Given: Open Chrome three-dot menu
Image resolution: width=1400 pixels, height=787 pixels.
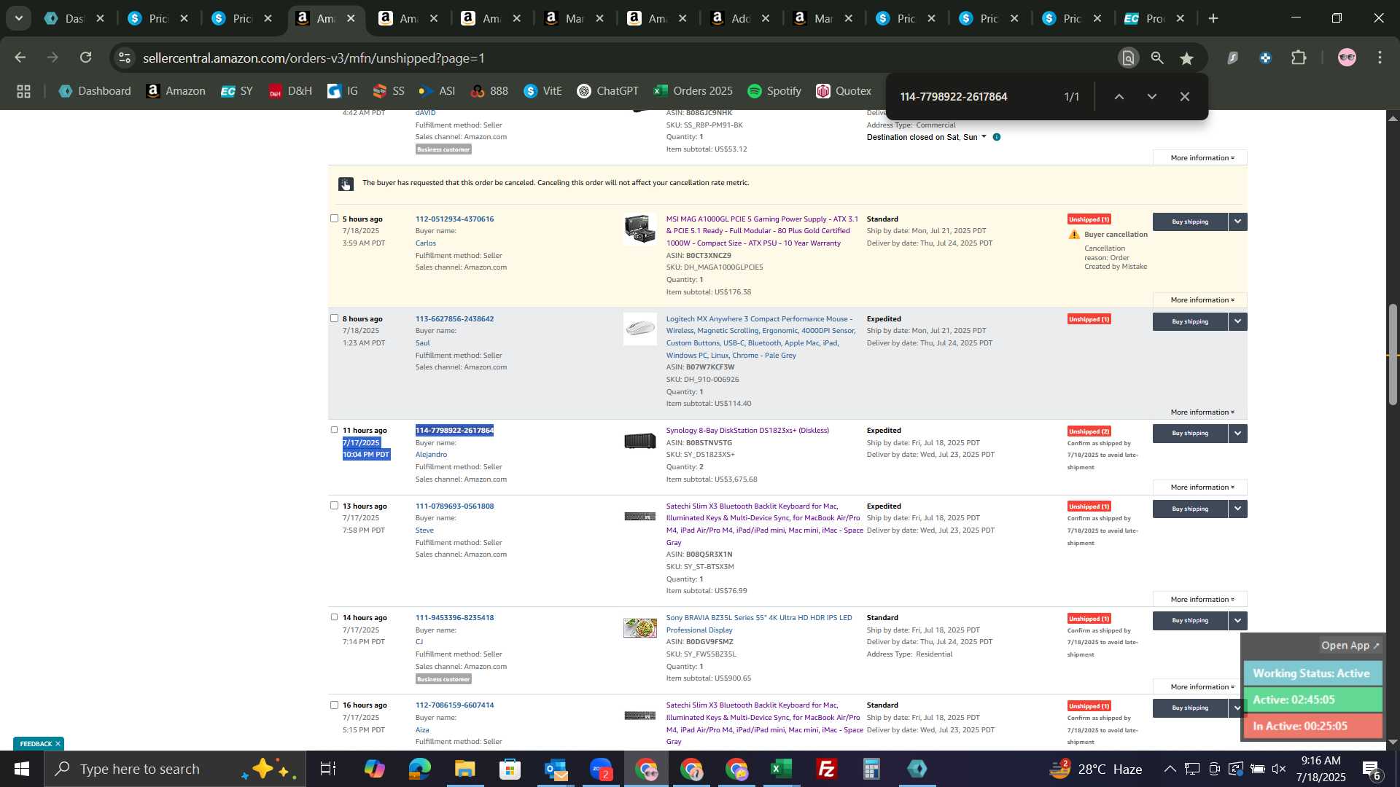Looking at the screenshot, I should pos(1380,58).
